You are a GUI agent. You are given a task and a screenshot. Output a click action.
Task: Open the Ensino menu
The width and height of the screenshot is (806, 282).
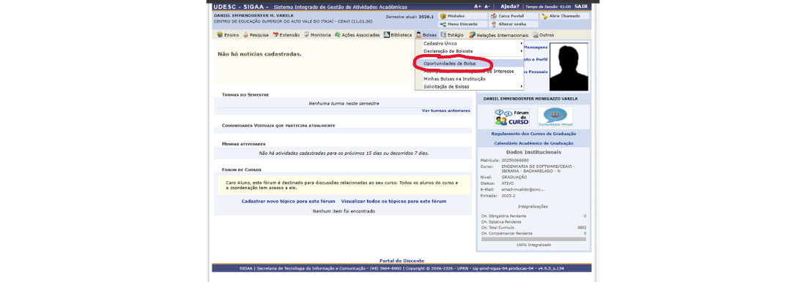228,35
